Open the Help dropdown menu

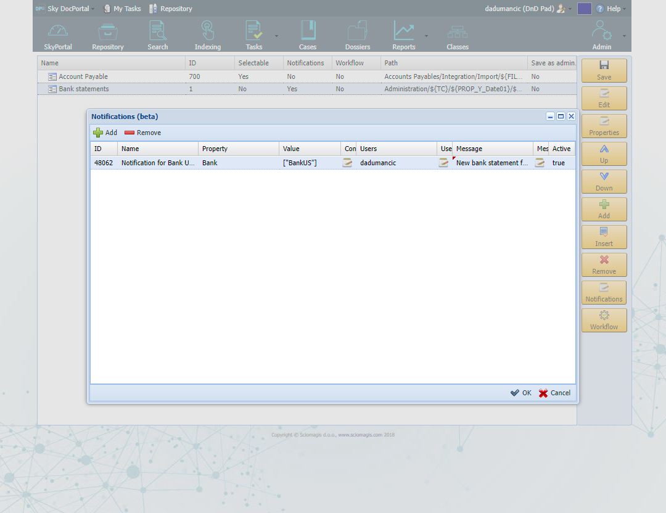click(x=611, y=9)
